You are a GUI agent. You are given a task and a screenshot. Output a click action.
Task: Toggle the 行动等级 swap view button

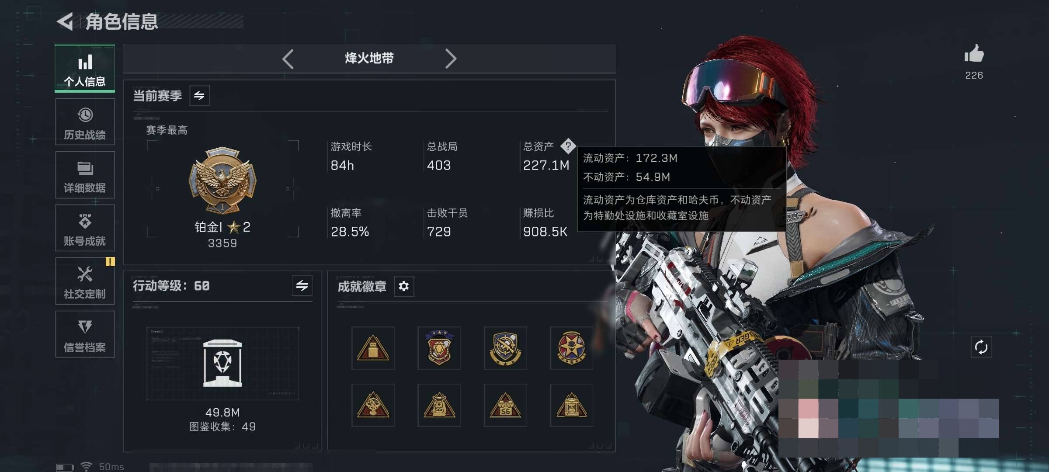pos(302,286)
